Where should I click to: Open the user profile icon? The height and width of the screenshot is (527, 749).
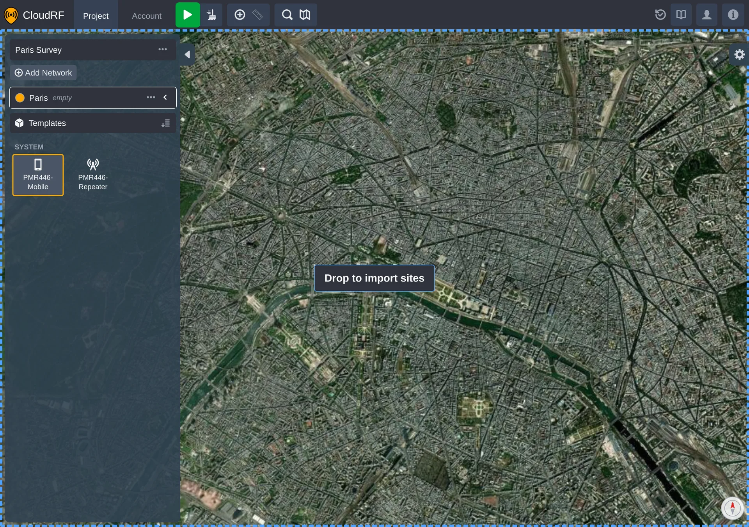point(707,15)
